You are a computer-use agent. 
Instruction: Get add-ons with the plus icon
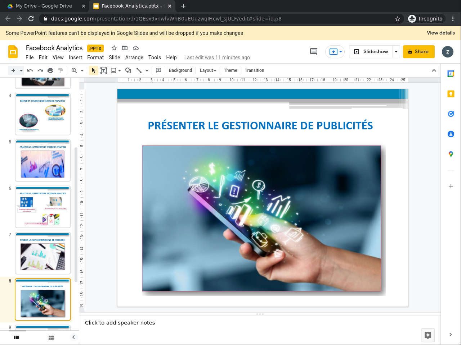451,186
